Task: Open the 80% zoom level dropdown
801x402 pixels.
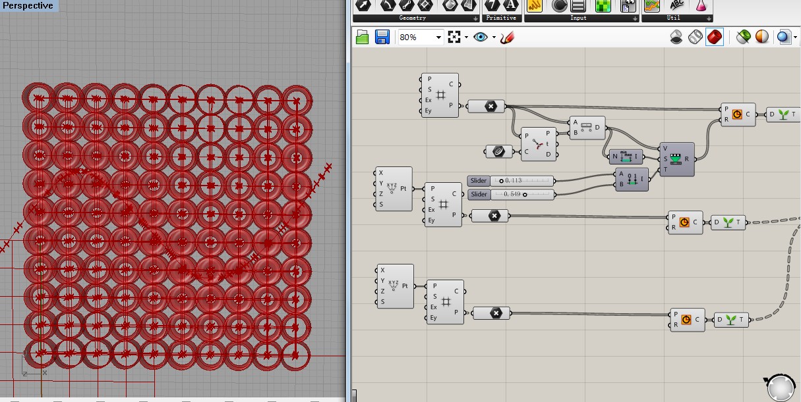Action: pos(438,38)
